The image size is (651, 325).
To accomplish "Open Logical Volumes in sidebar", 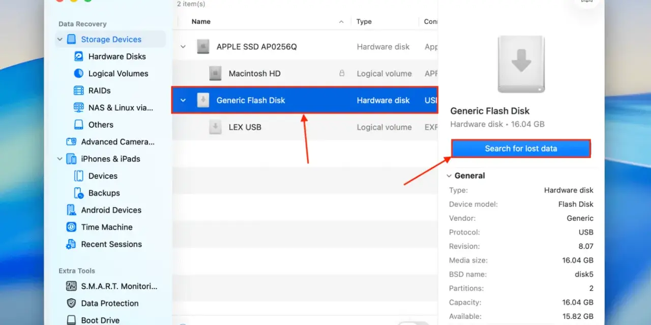I will 118,74.
